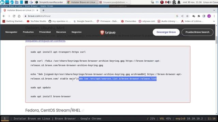Open file manager folder icon in panel
This screenshot has width=218, height=122.
[17, 2]
